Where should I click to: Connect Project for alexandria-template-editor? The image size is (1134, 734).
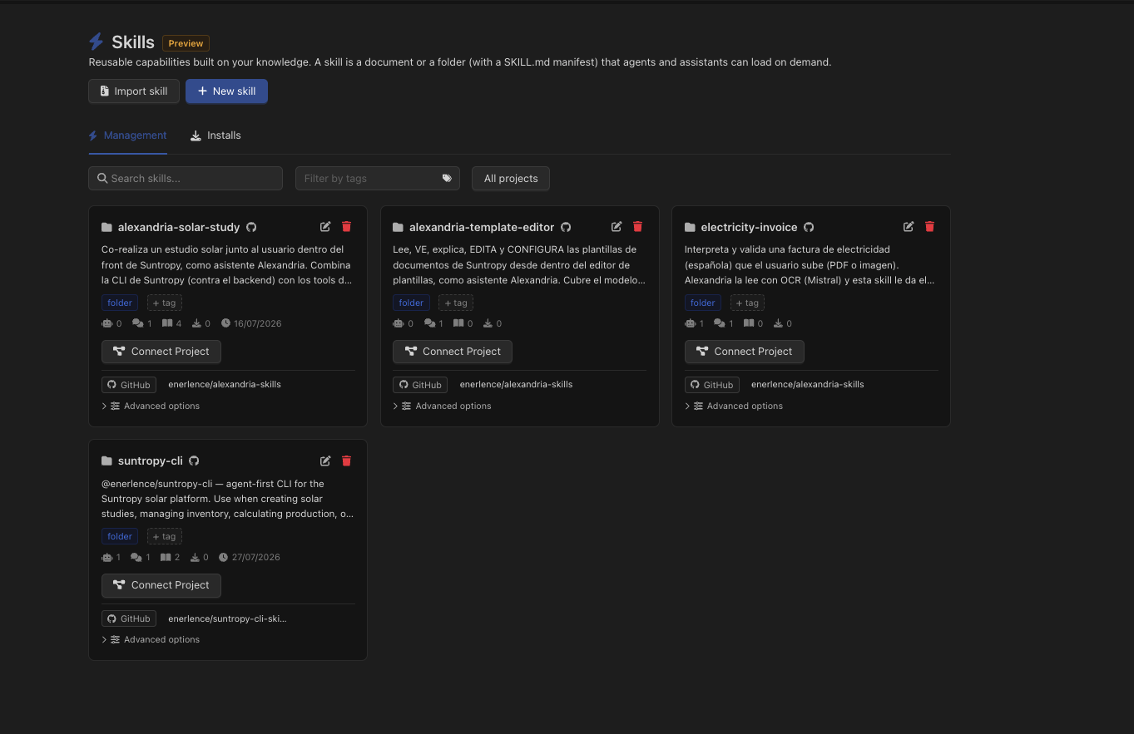(x=453, y=352)
